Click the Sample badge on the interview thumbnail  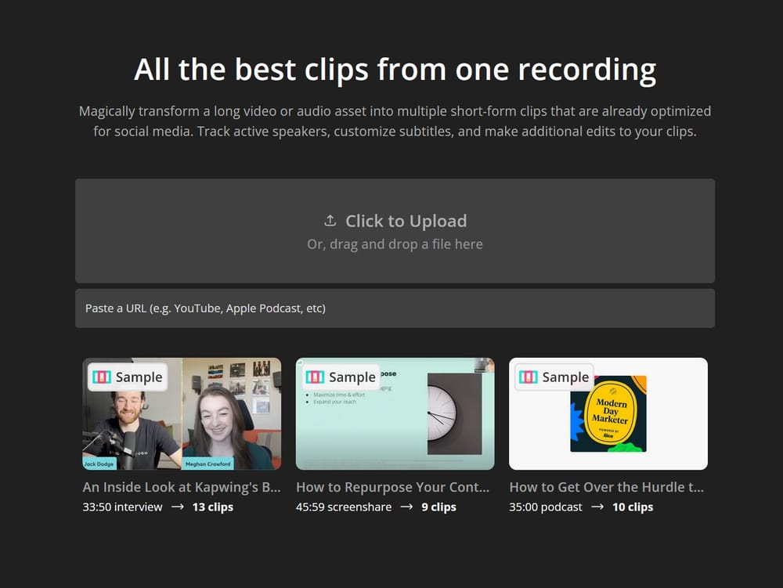tap(128, 377)
